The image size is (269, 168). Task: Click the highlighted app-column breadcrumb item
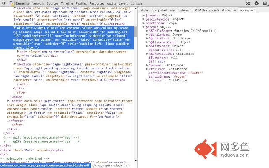45,165
